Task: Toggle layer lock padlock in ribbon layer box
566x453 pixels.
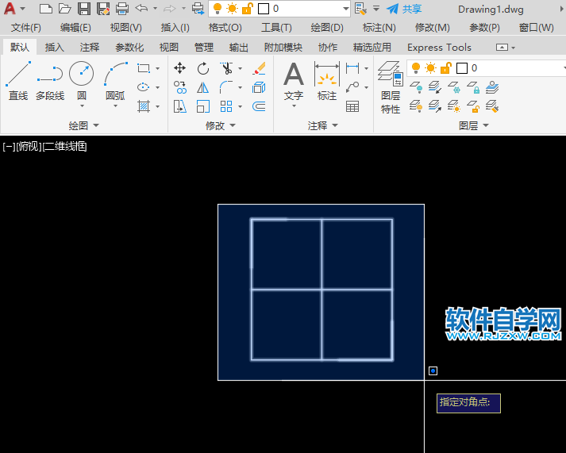Action: pyautogui.click(x=446, y=67)
